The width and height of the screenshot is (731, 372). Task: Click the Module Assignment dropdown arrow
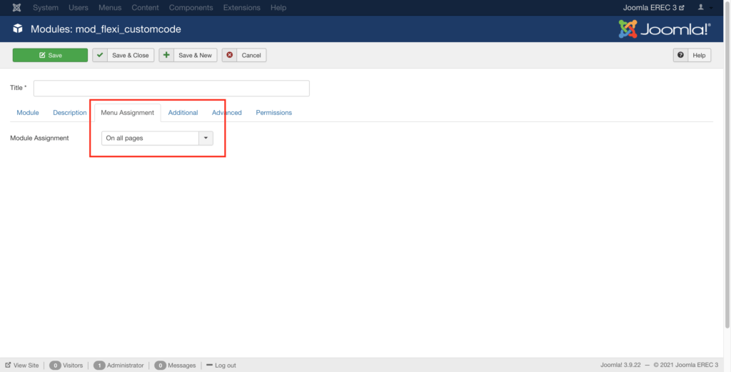206,138
